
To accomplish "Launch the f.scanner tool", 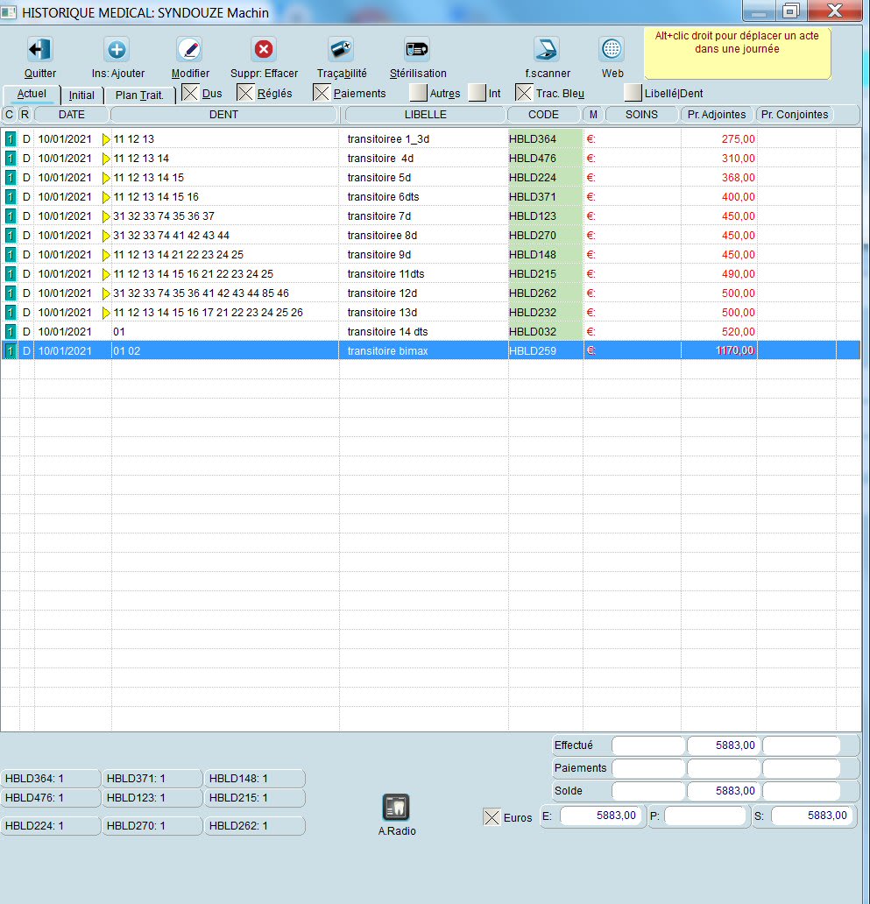I will 547,50.
